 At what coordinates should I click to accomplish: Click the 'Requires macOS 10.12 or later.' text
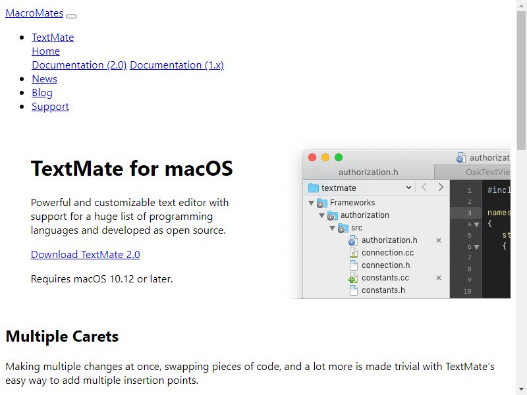(101, 278)
